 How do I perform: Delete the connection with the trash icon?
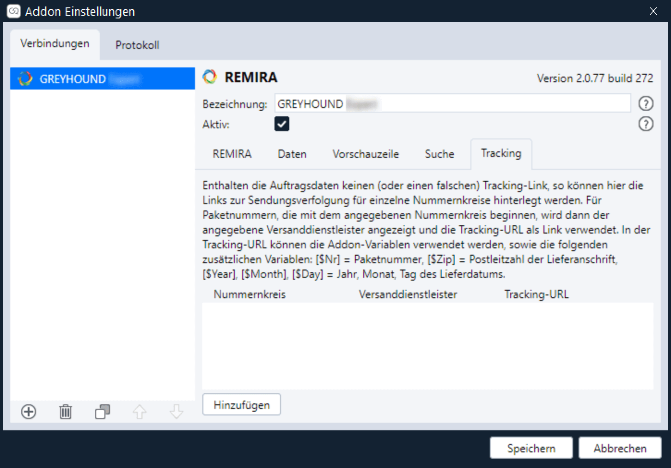pyautogui.click(x=66, y=412)
